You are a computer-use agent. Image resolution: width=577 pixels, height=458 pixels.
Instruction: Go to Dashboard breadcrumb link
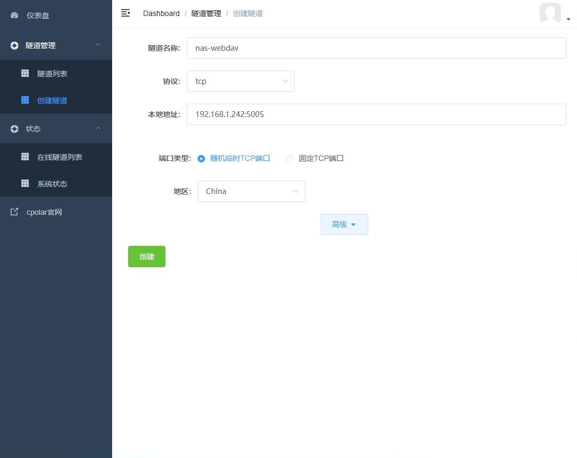161,13
